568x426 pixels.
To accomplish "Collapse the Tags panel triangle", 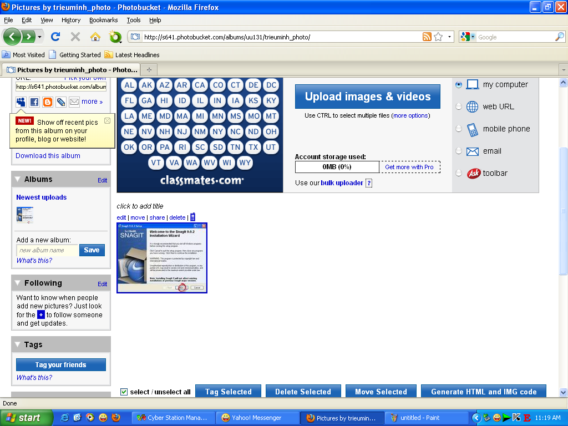I will pos(17,344).
